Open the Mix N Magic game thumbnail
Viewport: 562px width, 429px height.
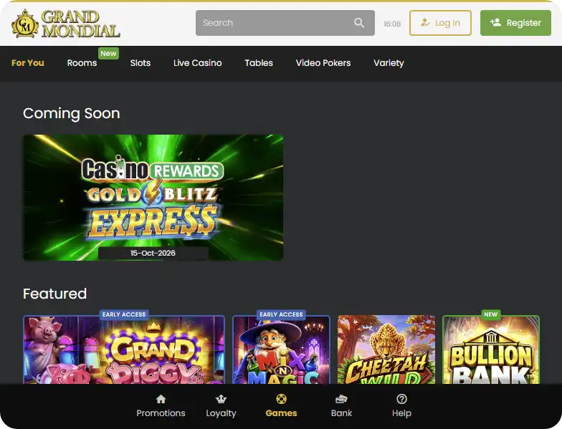coord(281,350)
